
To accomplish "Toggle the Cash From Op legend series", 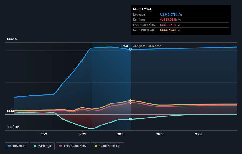I will 107,146.
